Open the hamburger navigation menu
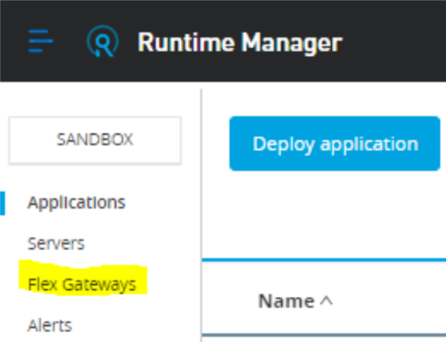This screenshot has height=342, width=446. [x=41, y=41]
